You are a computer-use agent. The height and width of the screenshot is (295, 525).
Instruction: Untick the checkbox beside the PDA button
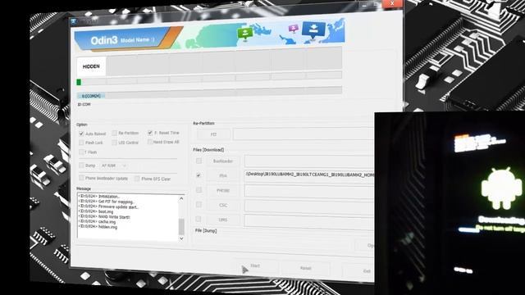tap(199, 175)
